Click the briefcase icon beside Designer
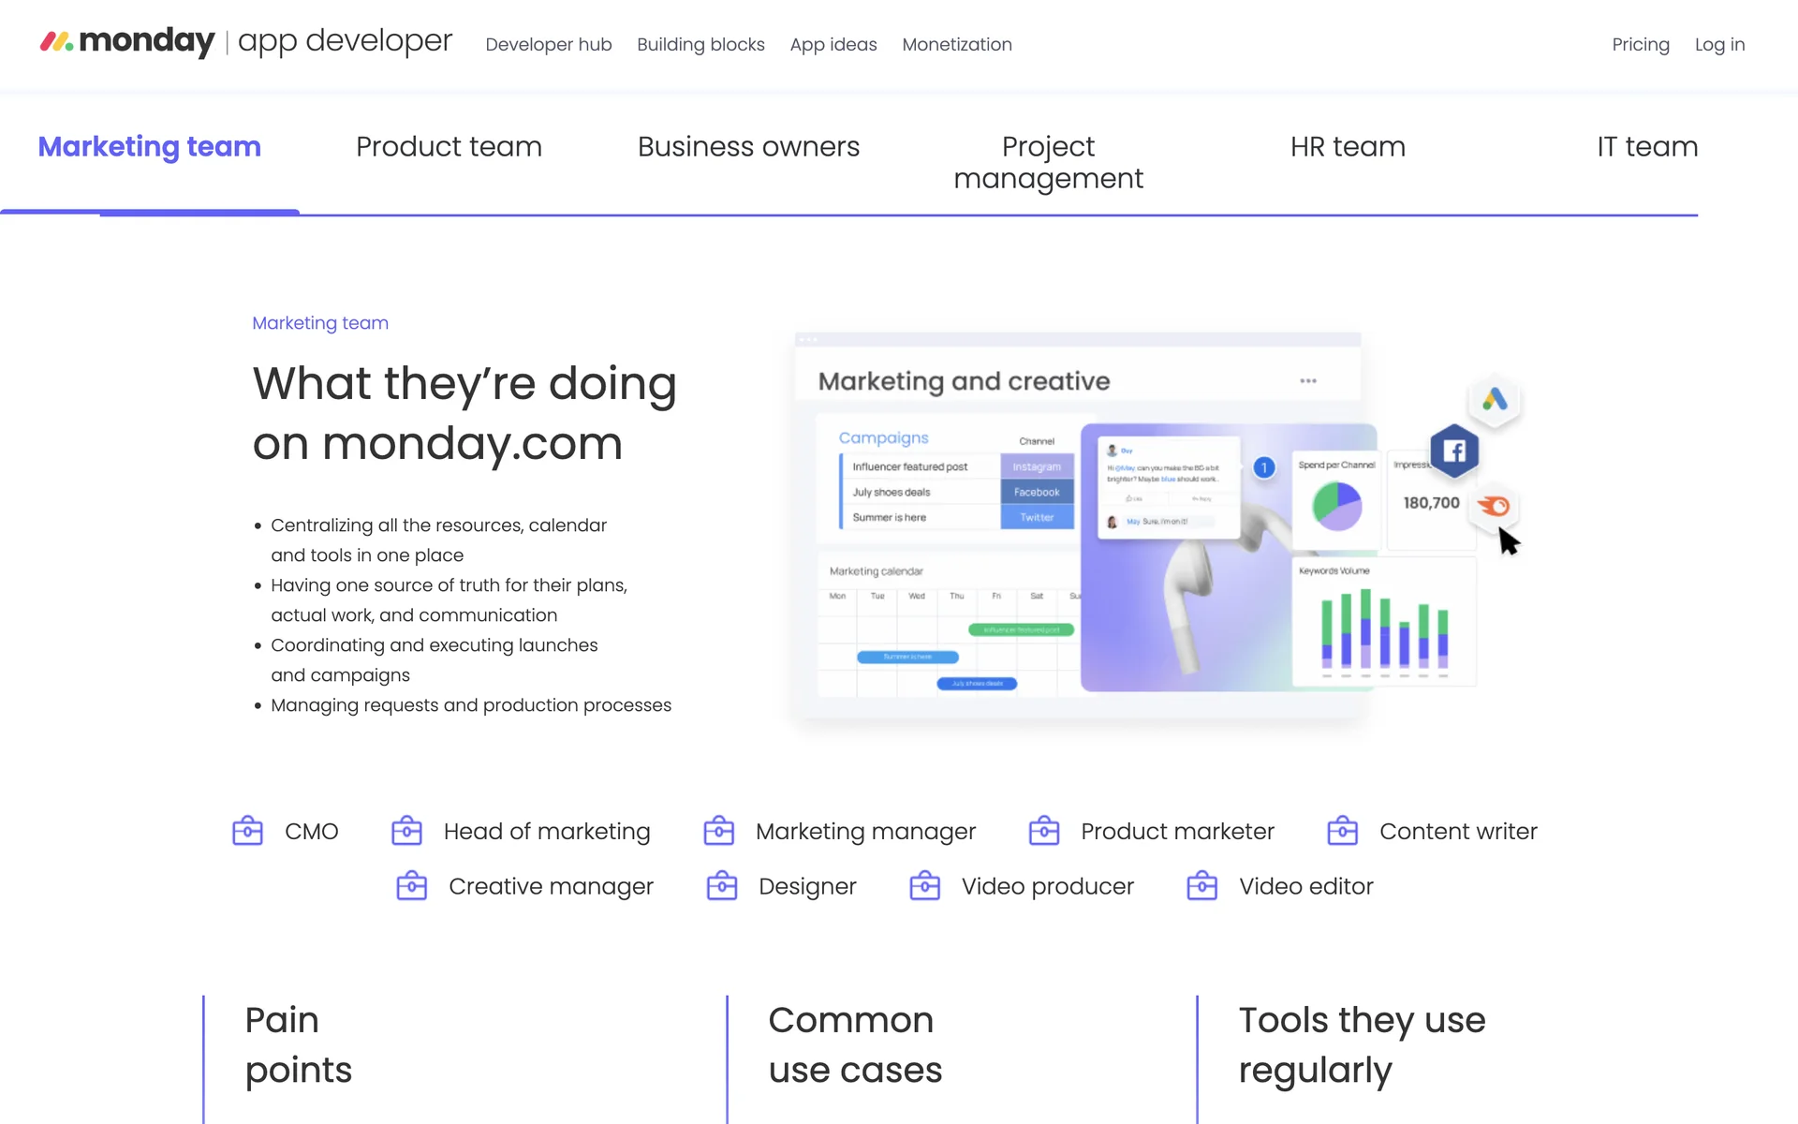 tap(721, 886)
